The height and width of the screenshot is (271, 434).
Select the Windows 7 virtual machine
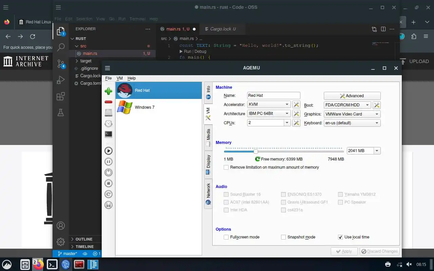pos(158,107)
